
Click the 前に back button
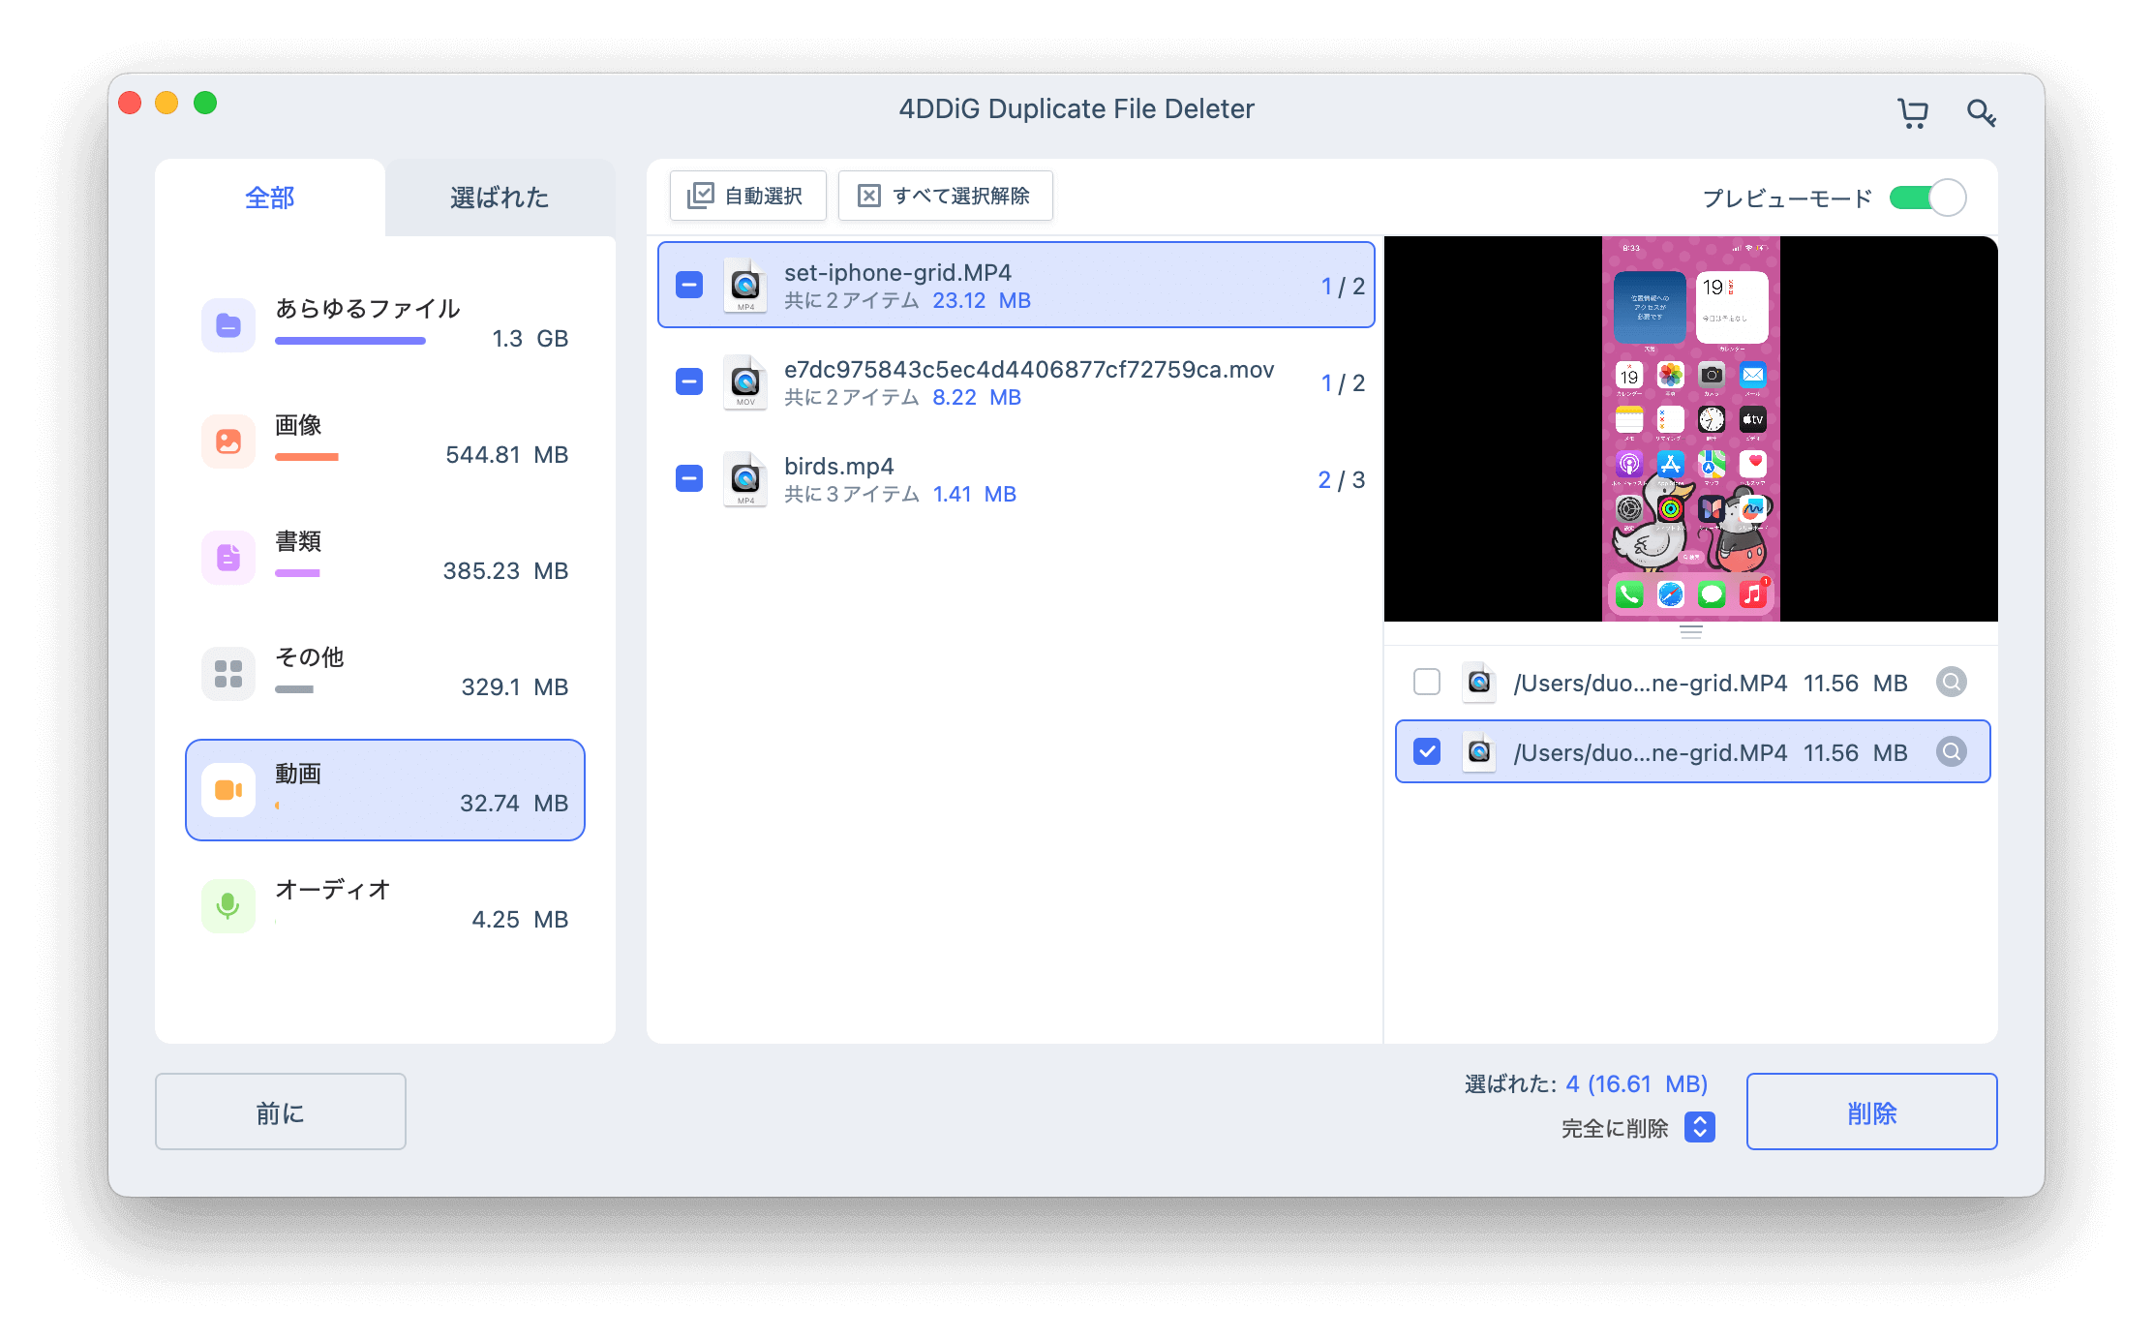coord(281,1112)
